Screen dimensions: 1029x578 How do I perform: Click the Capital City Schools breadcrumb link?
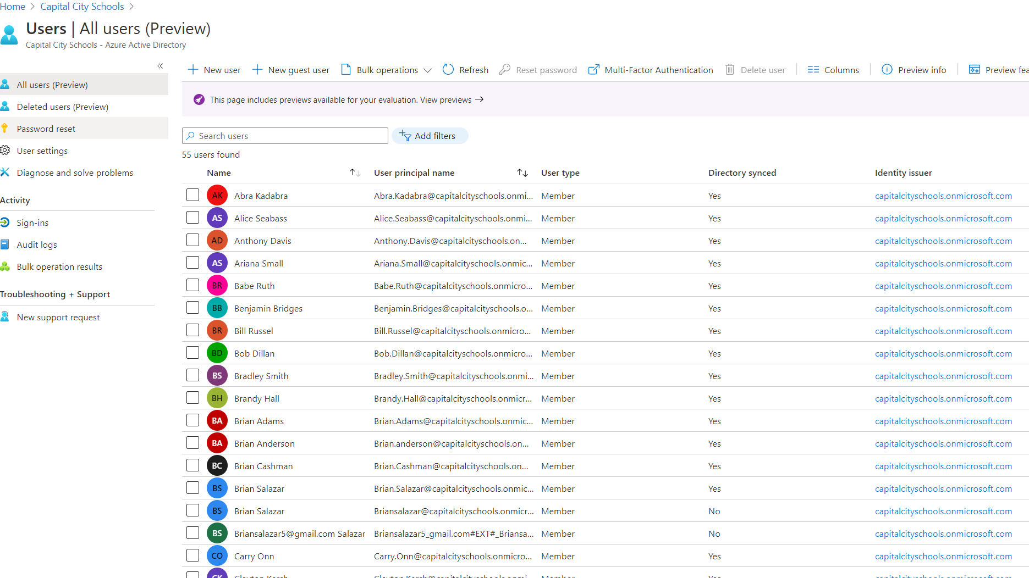[82, 7]
